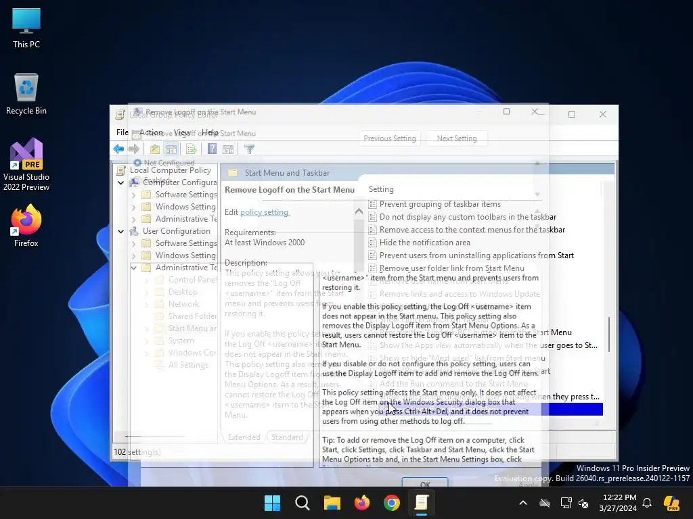Open the This PC desktop icon
Viewport: 693px width, 519px height.
26,28
